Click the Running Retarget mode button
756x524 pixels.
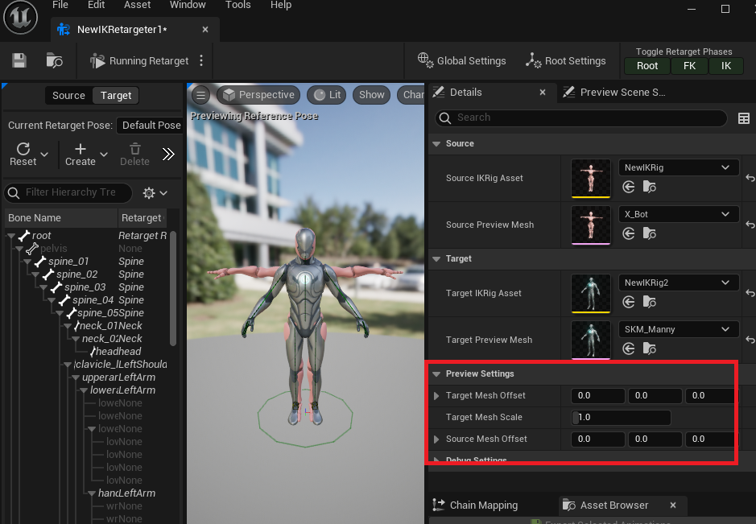(x=139, y=60)
